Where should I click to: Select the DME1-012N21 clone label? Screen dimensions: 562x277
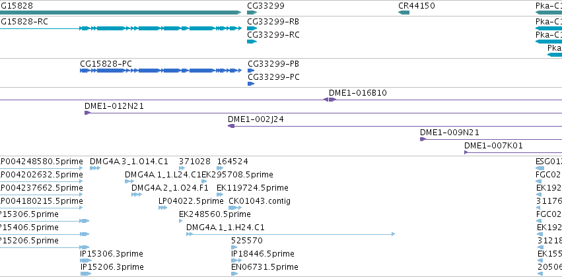pos(114,106)
